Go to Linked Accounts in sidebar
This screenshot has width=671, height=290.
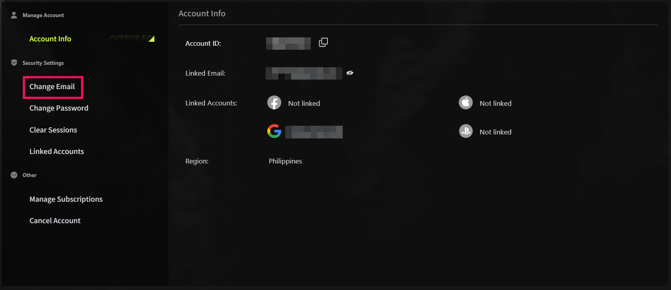(57, 151)
